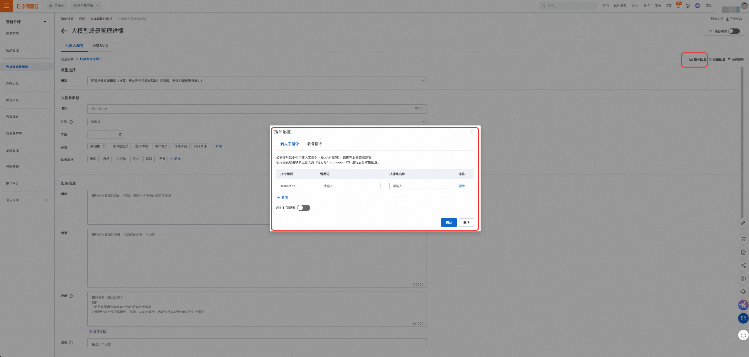Select the 游戏推广员 identity tag
749x357 pixels.
click(98, 146)
